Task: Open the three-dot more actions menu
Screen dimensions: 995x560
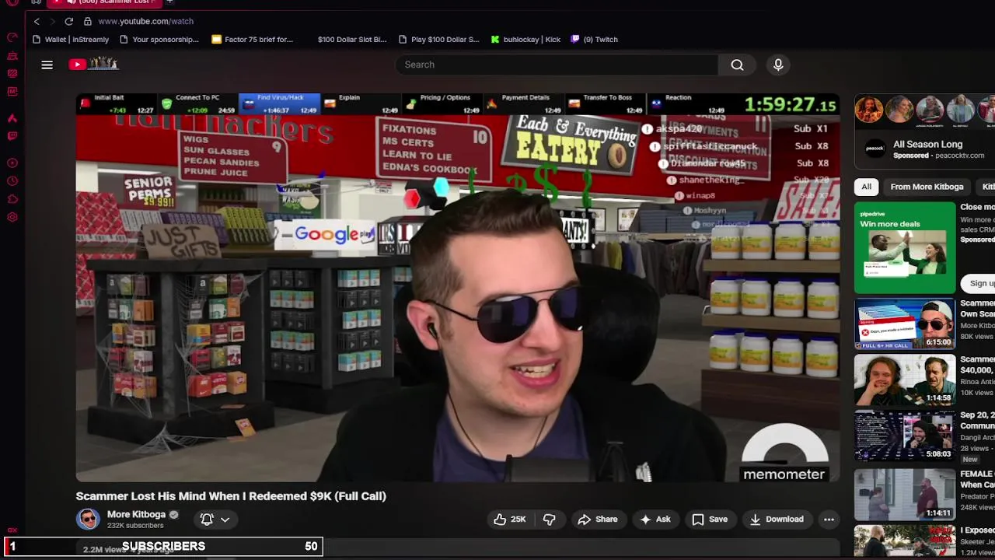Action: [x=829, y=519]
